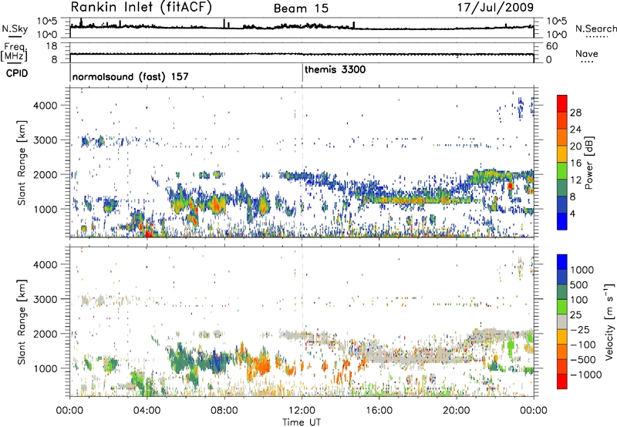Select the themis 3300 program label

[x=335, y=69]
